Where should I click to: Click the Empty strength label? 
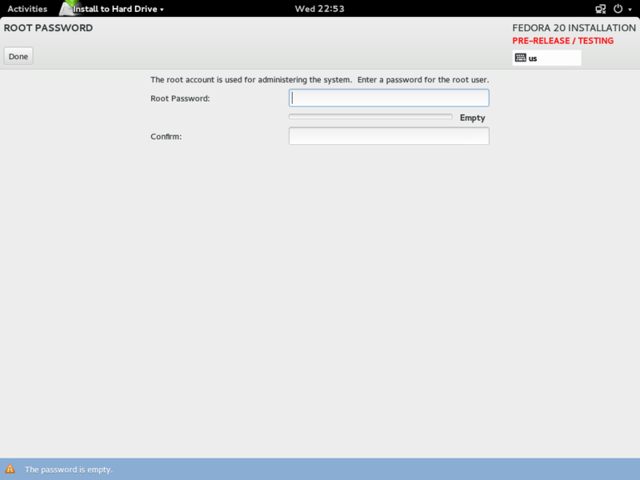[x=473, y=117]
